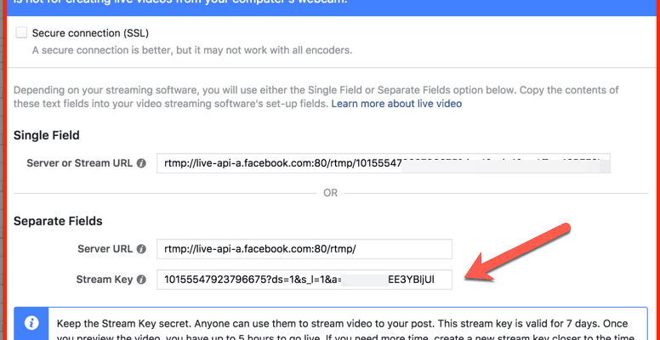Click the OR divider text
Viewport: 660px width, 340px height.
(x=330, y=193)
